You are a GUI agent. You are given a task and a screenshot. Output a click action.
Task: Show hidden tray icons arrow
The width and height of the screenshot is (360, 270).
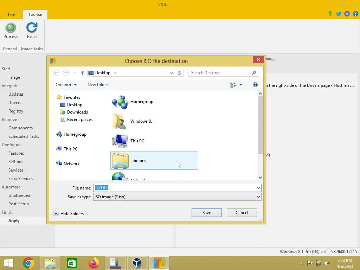click(x=301, y=263)
